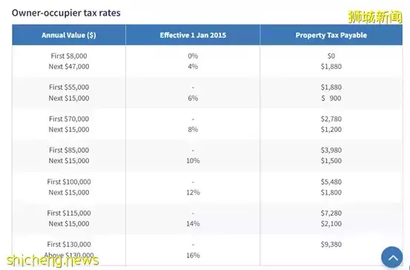Click the 12% rate value
This screenshot has width=410, height=270.
[193, 193]
